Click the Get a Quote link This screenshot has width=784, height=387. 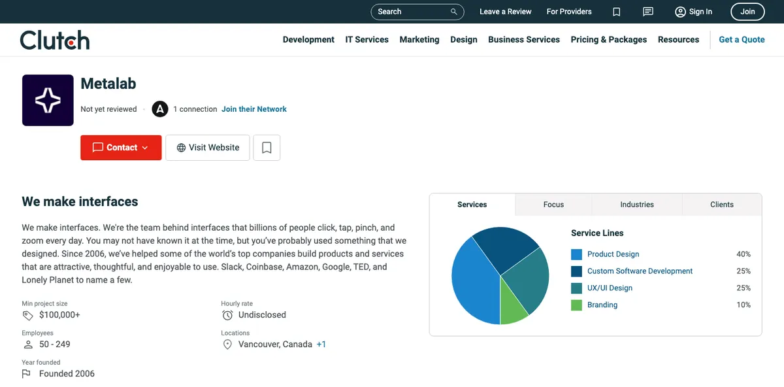(742, 40)
